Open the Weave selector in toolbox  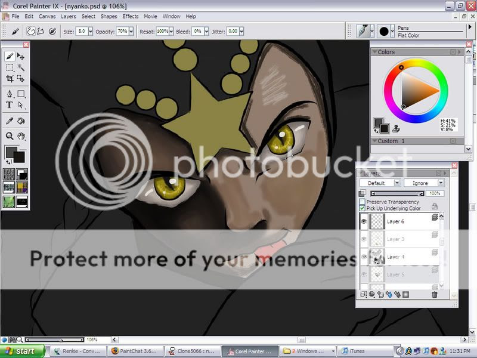pyautogui.click(x=21, y=188)
